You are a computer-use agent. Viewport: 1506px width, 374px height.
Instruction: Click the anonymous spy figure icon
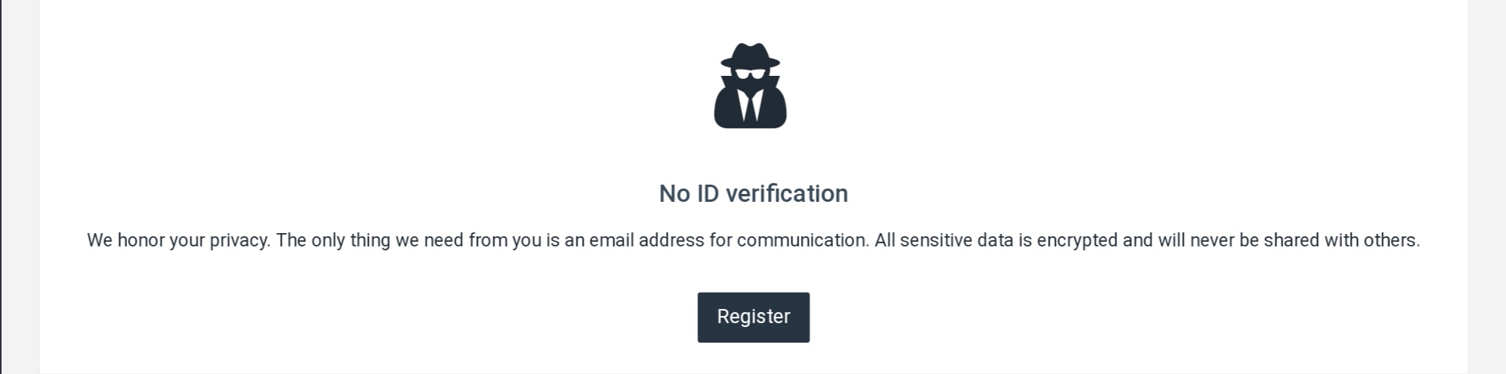click(750, 85)
